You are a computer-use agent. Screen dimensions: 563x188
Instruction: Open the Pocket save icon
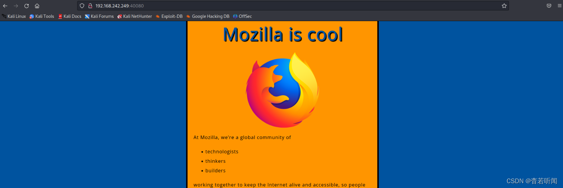[549, 6]
